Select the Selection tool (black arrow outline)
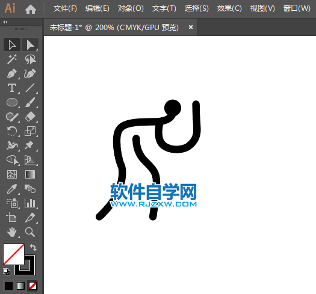Screen dimensions: 316x294 (x=12, y=44)
